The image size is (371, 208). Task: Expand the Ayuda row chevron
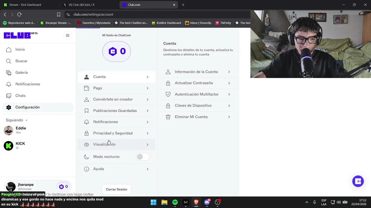coord(148,169)
